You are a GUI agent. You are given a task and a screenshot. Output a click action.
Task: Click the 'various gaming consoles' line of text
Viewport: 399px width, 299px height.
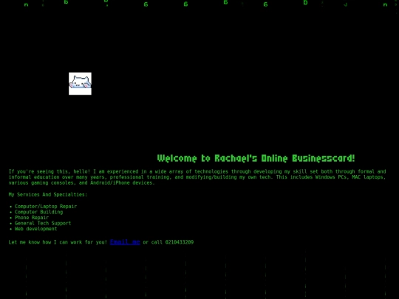(x=81, y=183)
